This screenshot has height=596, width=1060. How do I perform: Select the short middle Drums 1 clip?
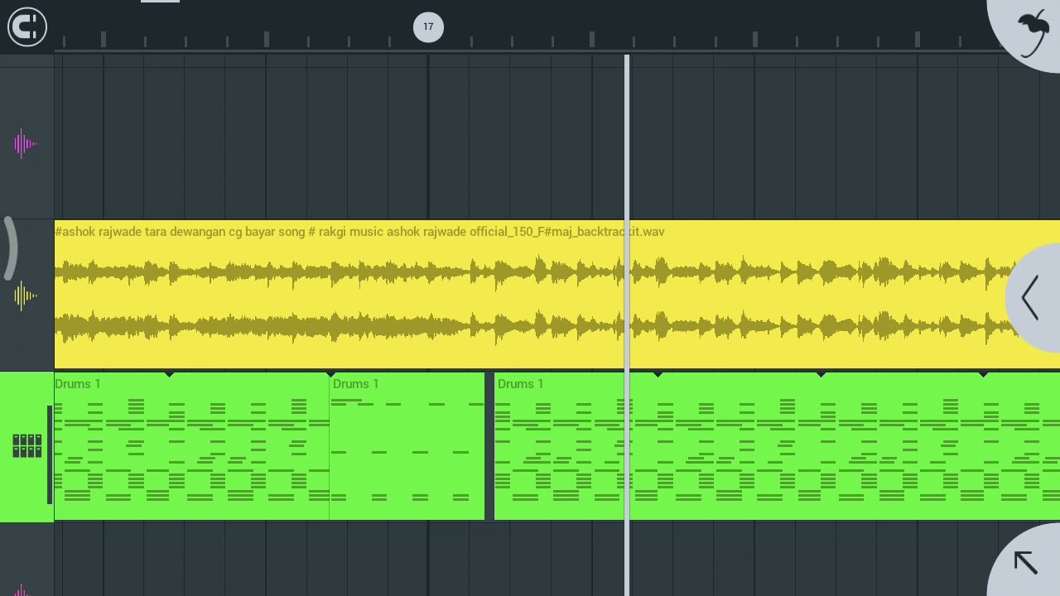pos(407,446)
